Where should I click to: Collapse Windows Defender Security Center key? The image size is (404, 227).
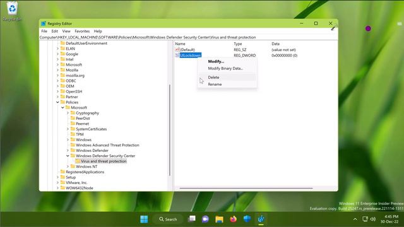(x=68, y=156)
